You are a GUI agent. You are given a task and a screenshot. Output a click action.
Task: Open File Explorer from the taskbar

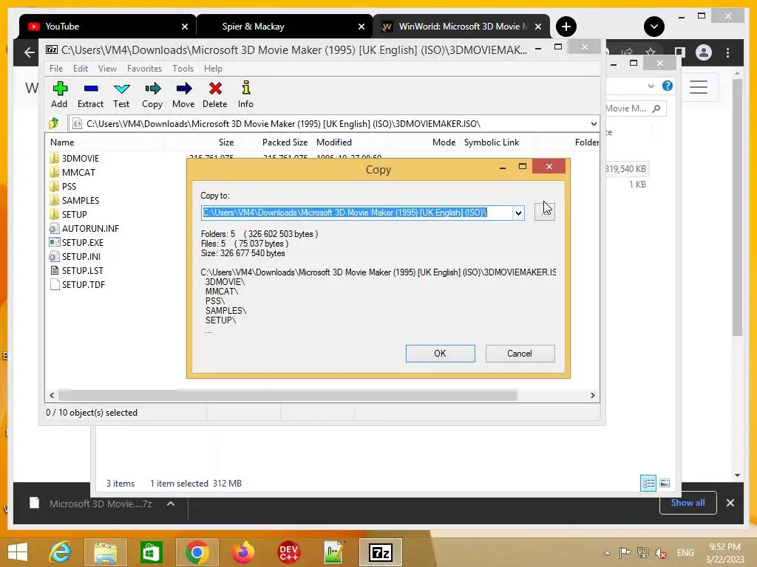106,552
